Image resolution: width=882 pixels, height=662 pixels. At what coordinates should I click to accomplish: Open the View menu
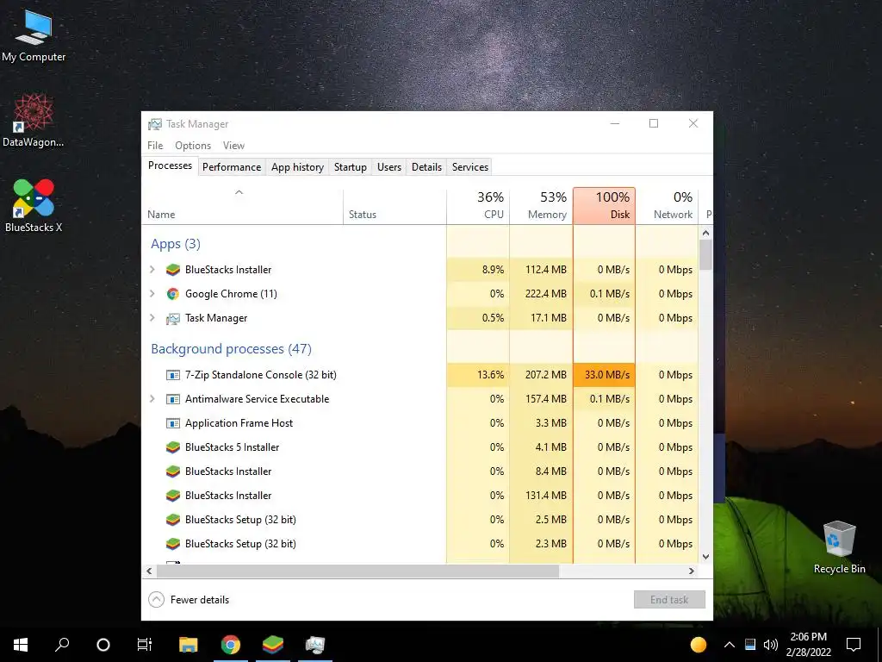233,146
